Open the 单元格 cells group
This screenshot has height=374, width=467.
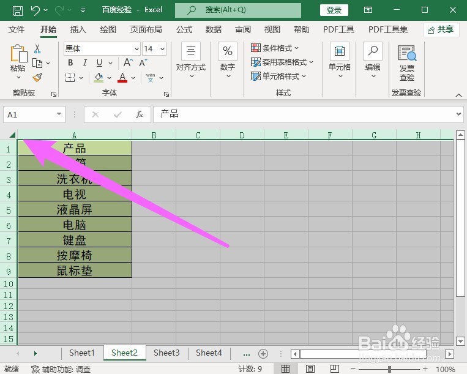(x=340, y=61)
